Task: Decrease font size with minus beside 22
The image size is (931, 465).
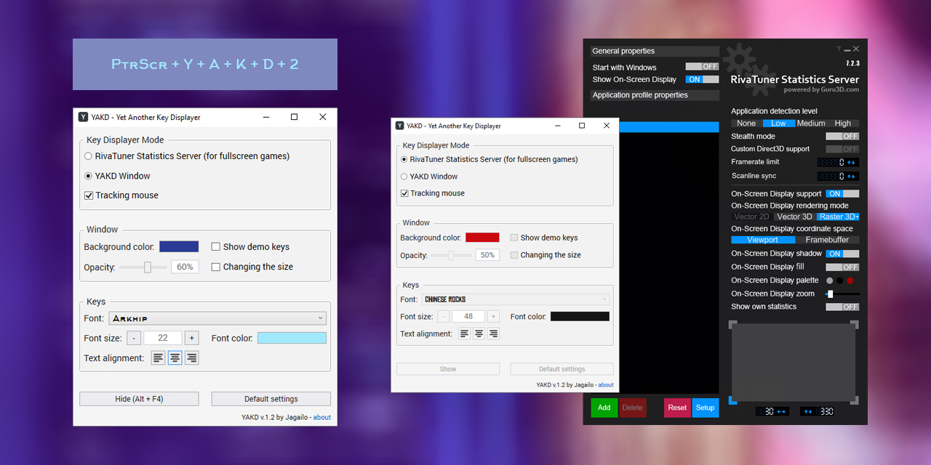Action: tap(134, 338)
